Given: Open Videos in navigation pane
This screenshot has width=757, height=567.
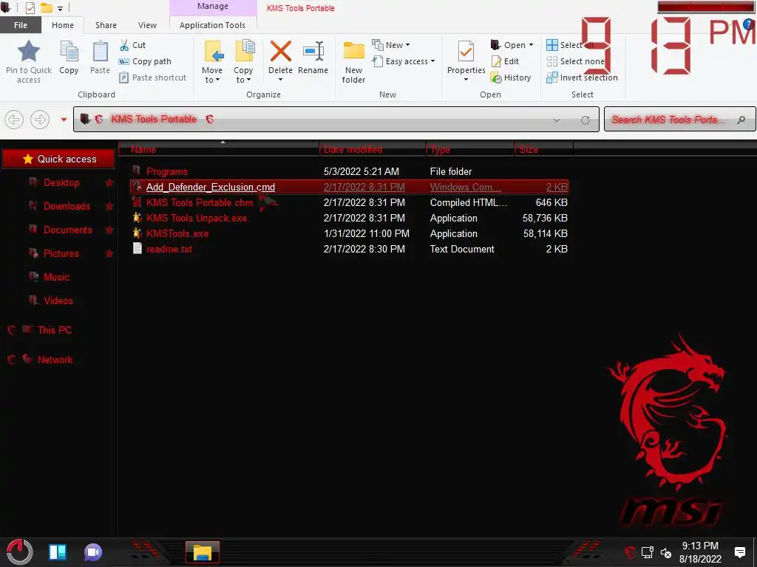Looking at the screenshot, I should (x=58, y=301).
